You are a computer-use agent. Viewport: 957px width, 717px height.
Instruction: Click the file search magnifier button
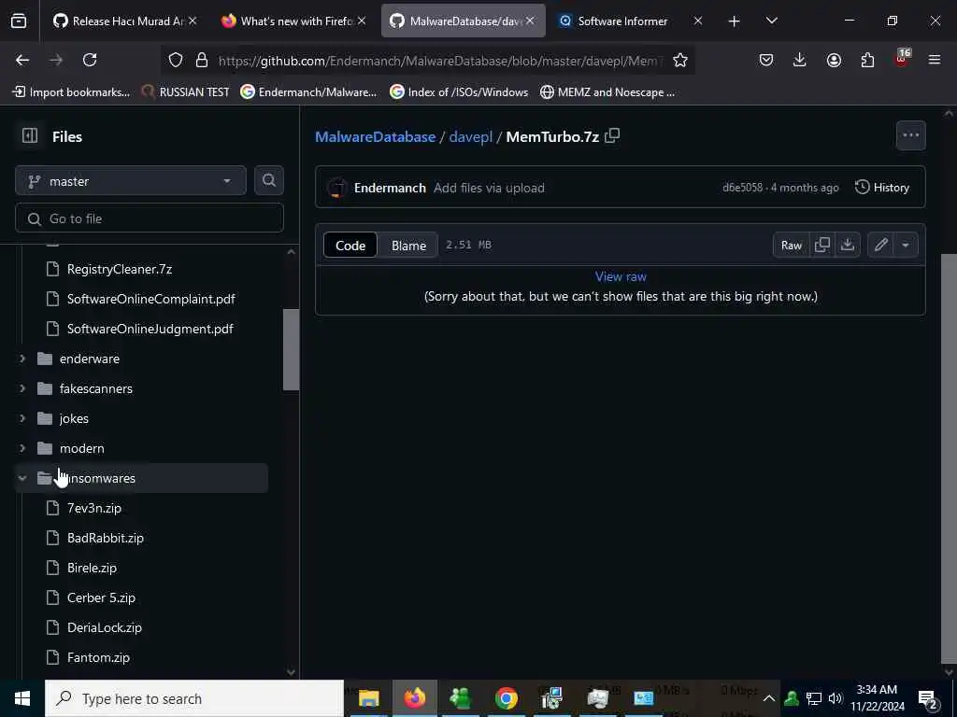click(x=268, y=180)
